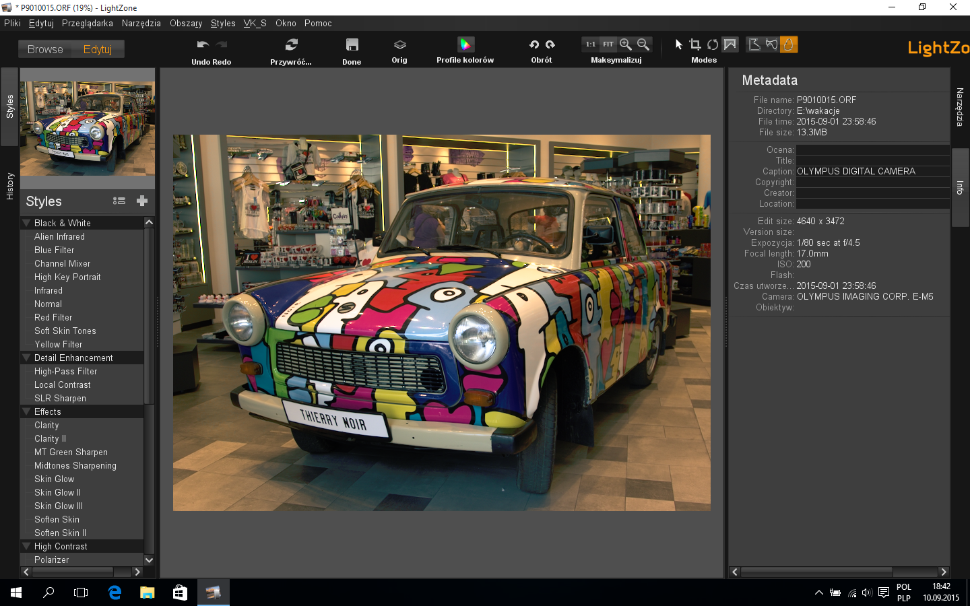Viewport: 970px width, 606px height.
Task: Click the zoom in magnifier icon
Action: tap(626, 44)
